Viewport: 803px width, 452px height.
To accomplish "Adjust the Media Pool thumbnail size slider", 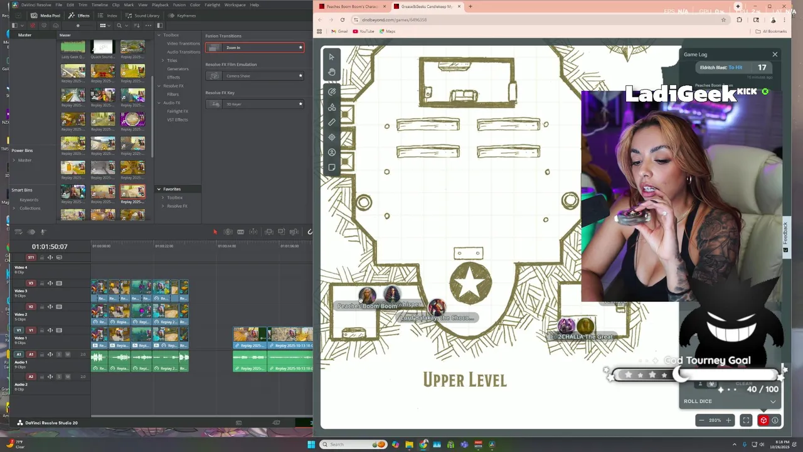I will [78, 26].
